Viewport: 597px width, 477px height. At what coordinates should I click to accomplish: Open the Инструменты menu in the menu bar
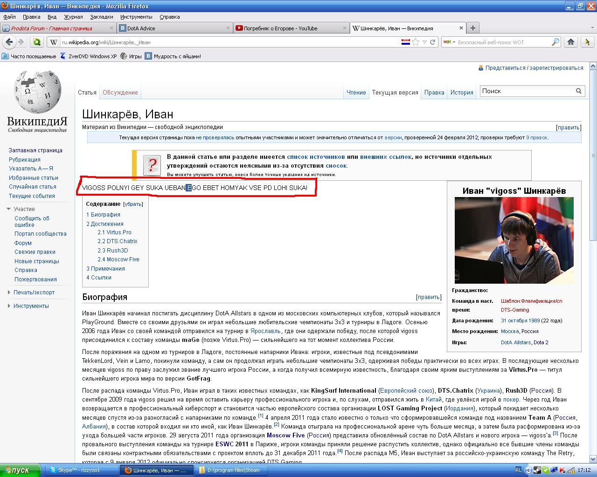136,17
